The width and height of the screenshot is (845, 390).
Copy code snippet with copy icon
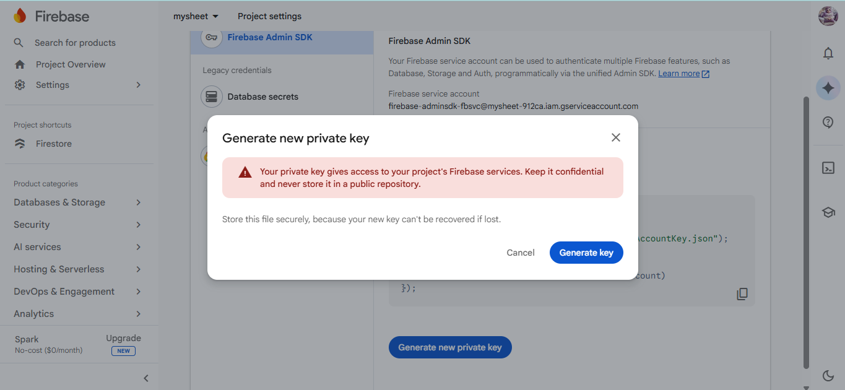click(742, 294)
